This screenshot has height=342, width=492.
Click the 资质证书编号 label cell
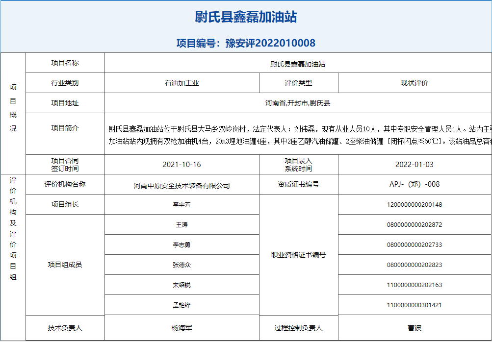(x=298, y=184)
